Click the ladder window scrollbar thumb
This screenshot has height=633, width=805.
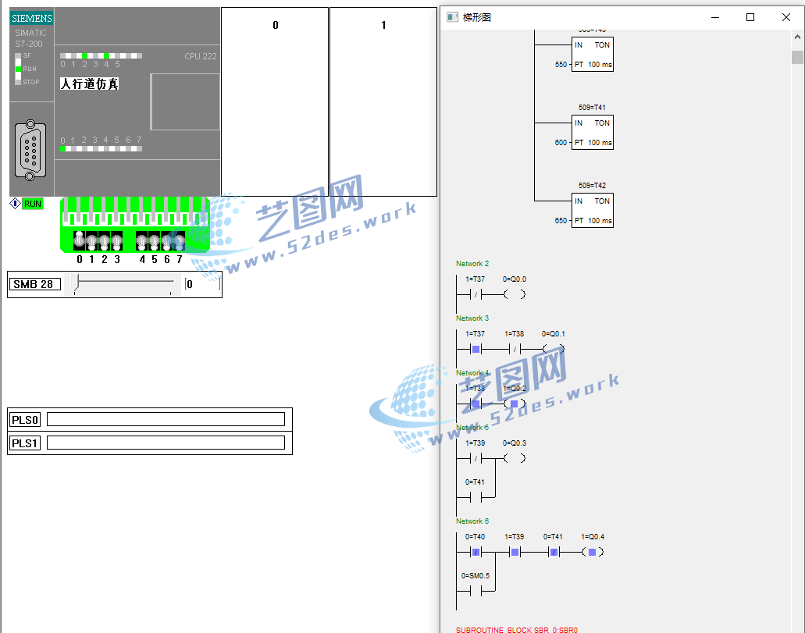[x=797, y=57]
